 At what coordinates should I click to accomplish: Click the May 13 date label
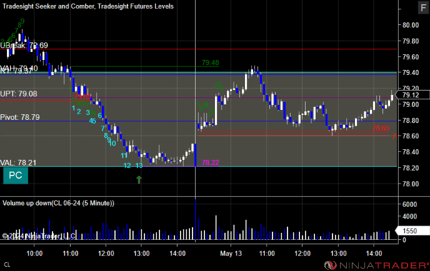click(231, 254)
